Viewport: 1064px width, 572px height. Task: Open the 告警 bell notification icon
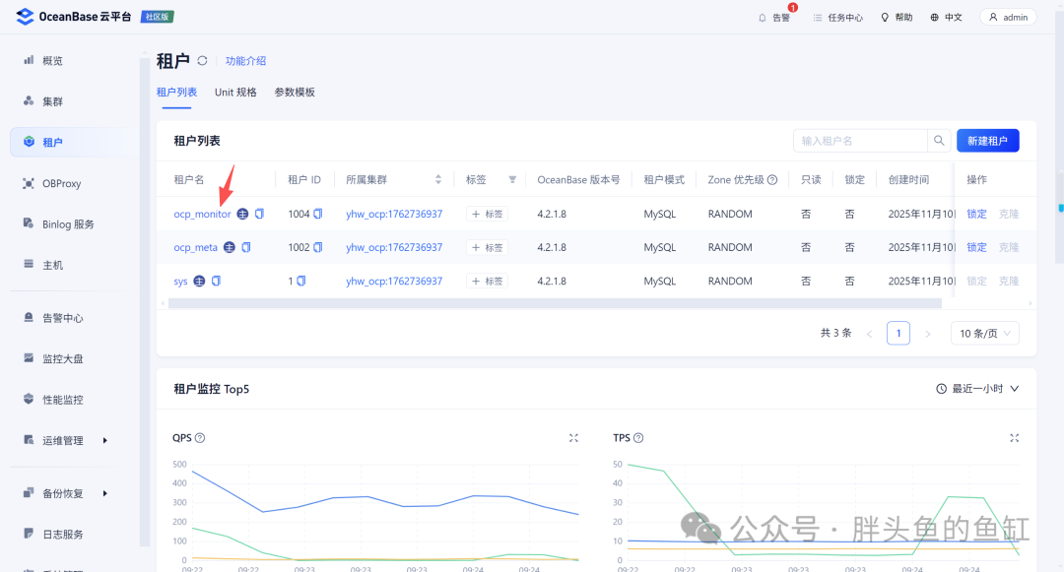point(762,18)
